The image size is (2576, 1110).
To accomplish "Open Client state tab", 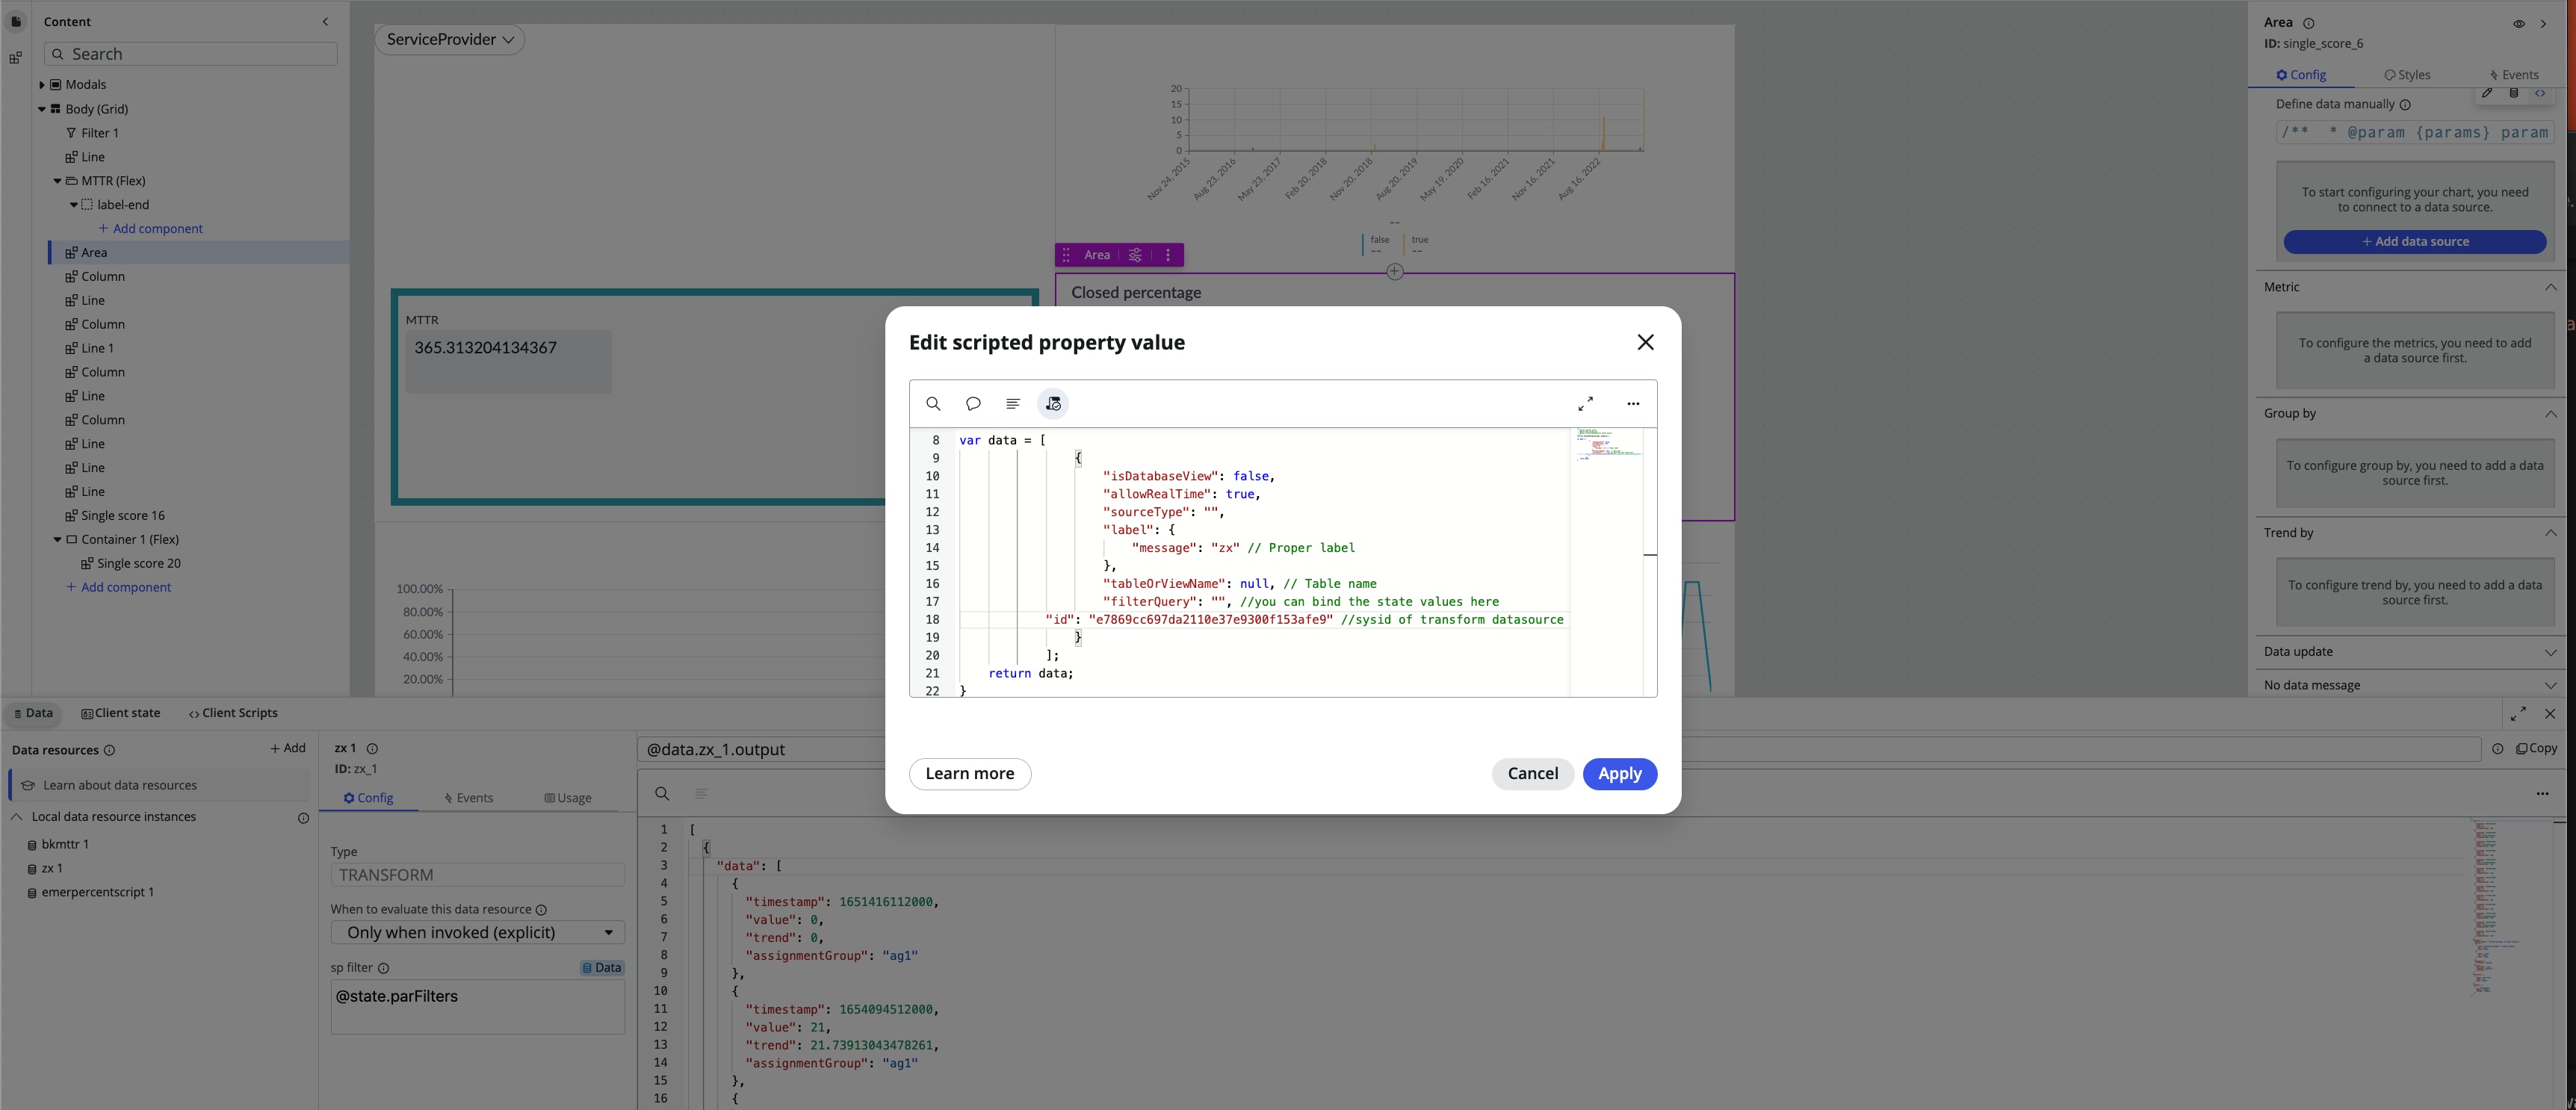I will 121,713.
